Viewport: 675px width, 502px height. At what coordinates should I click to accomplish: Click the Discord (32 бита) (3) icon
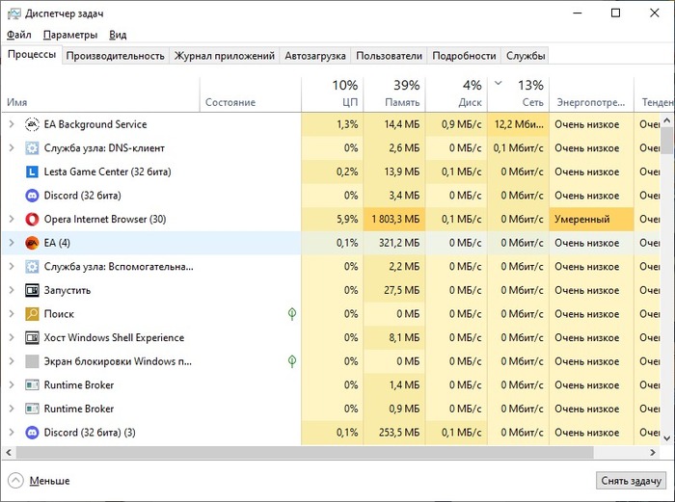pos(32,432)
